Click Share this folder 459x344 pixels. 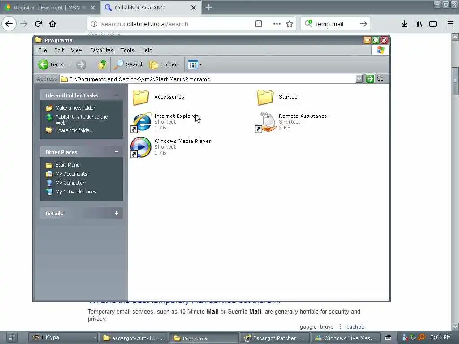tap(73, 130)
